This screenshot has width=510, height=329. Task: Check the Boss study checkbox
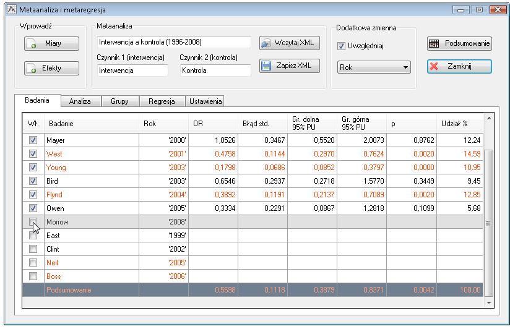33,276
